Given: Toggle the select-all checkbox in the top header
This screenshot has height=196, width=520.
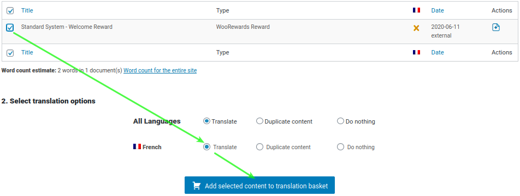Looking at the screenshot, I should [x=10, y=11].
